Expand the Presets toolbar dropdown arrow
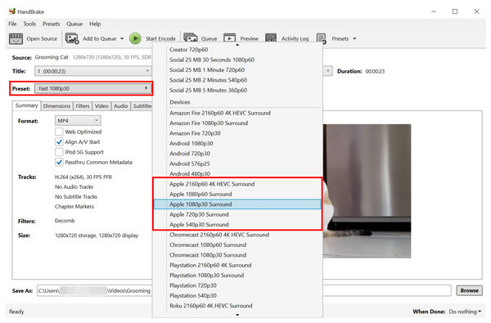 point(354,38)
